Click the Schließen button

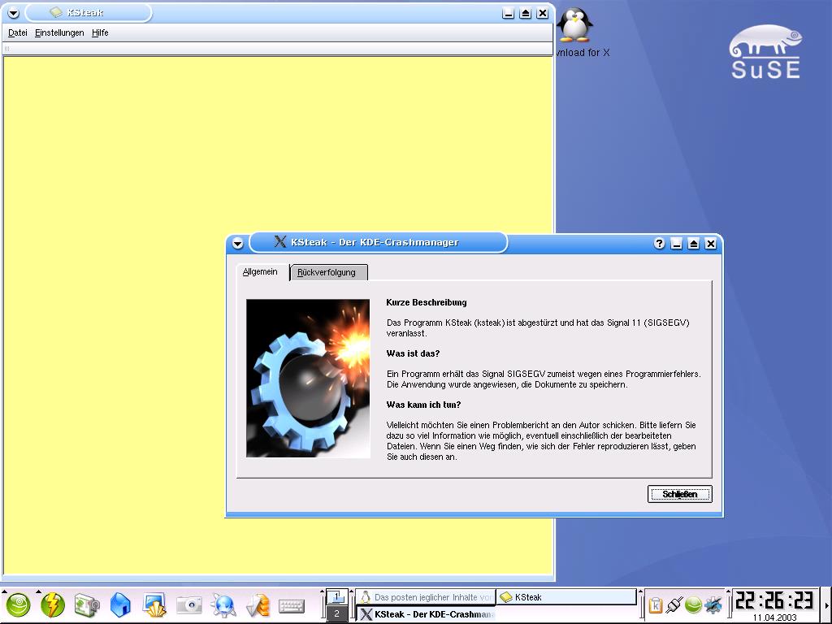tap(680, 494)
